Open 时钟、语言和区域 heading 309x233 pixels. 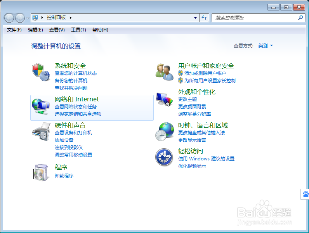click(x=203, y=125)
